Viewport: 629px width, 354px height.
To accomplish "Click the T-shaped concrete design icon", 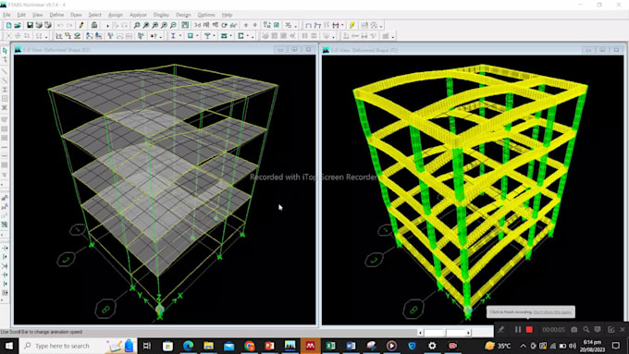I will tap(207, 36).
